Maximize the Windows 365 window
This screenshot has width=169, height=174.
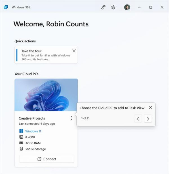pos(151,7)
